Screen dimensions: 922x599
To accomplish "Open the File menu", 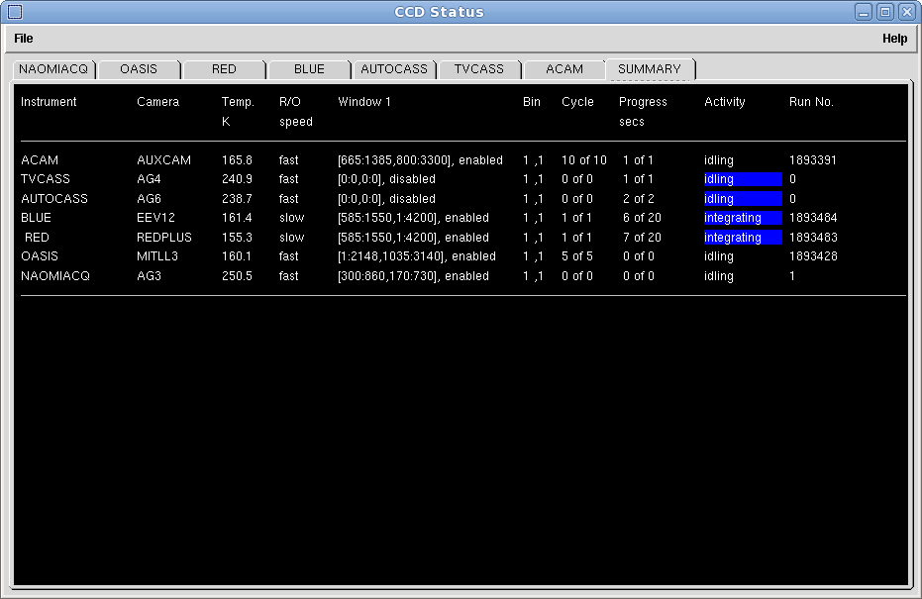I will coord(24,39).
